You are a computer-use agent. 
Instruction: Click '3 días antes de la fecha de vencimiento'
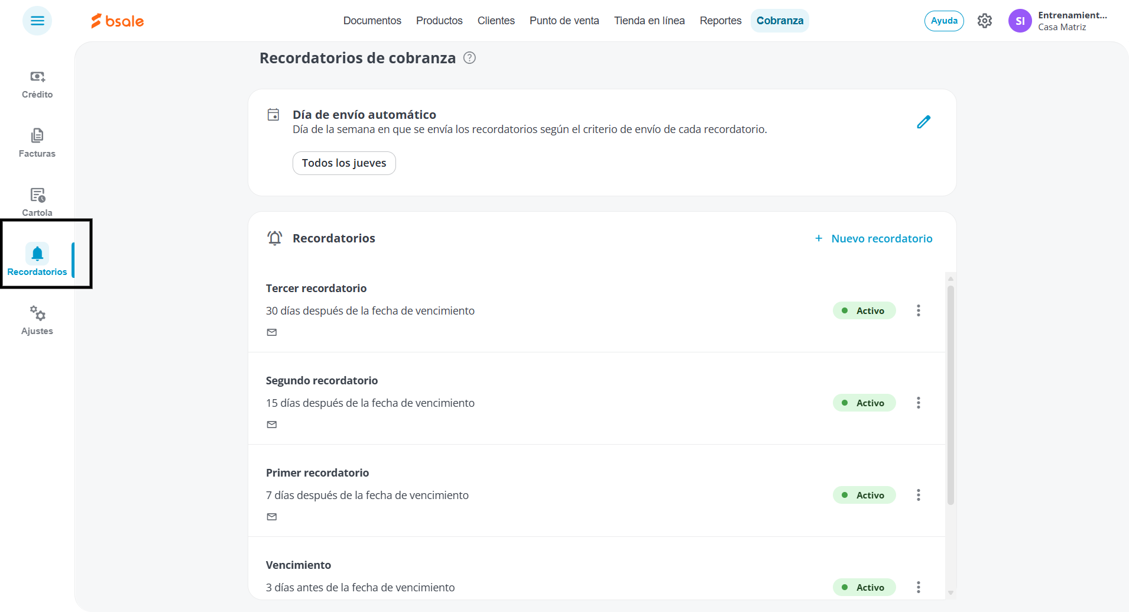tap(361, 587)
